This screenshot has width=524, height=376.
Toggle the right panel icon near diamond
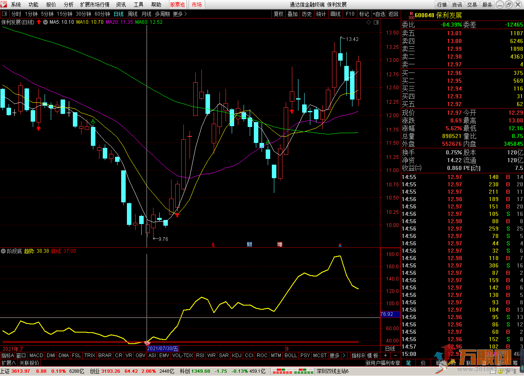tap(376, 22)
